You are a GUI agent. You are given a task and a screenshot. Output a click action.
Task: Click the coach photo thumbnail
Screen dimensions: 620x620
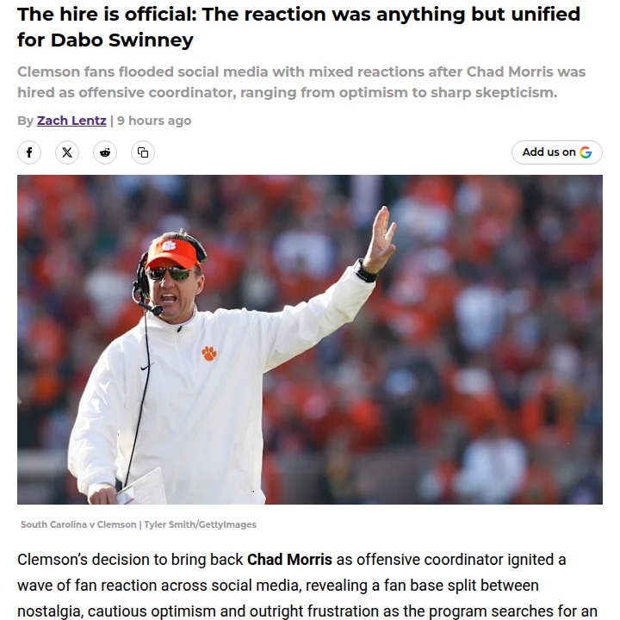pyautogui.click(x=310, y=339)
